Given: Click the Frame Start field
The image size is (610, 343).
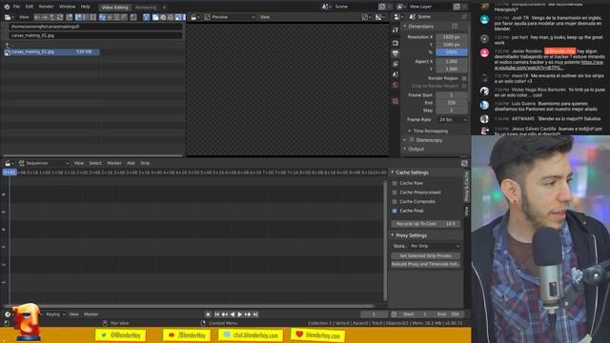Looking at the screenshot, I should click(452, 95).
